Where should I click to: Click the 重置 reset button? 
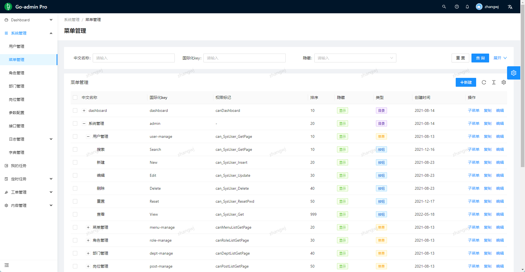click(x=460, y=58)
